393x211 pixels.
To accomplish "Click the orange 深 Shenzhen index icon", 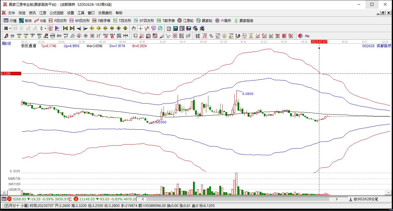I will click(x=76, y=199).
